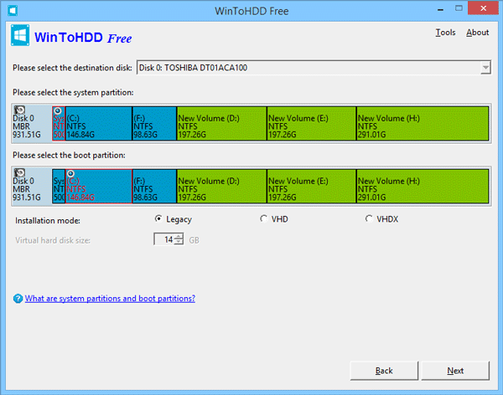Select (F:) 98.63G in system partition row

point(154,123)
